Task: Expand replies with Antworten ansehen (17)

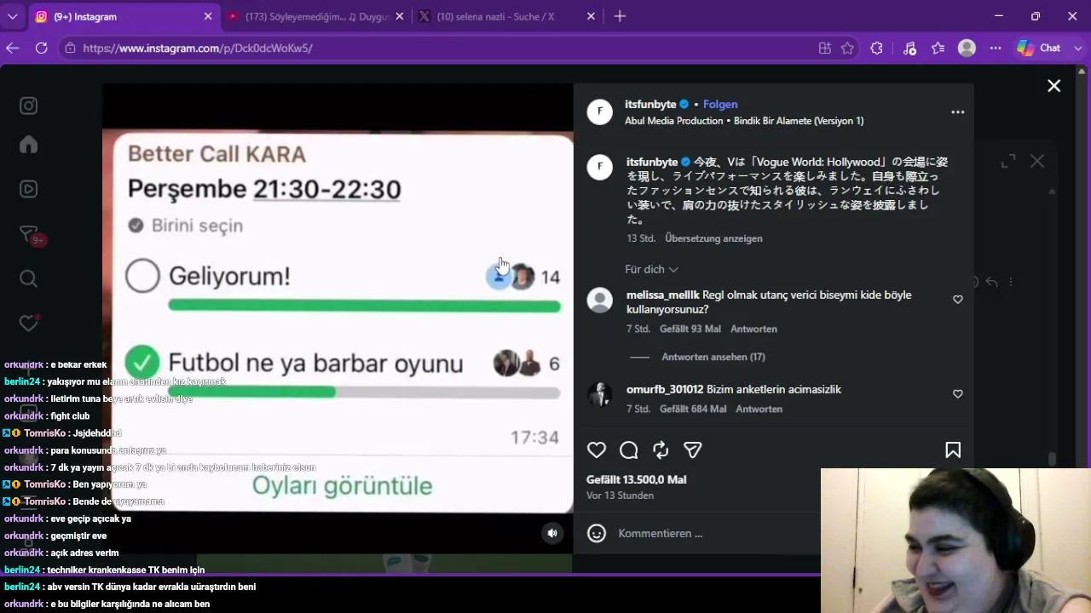Action: pyautogui.click(x=713, y=357)
